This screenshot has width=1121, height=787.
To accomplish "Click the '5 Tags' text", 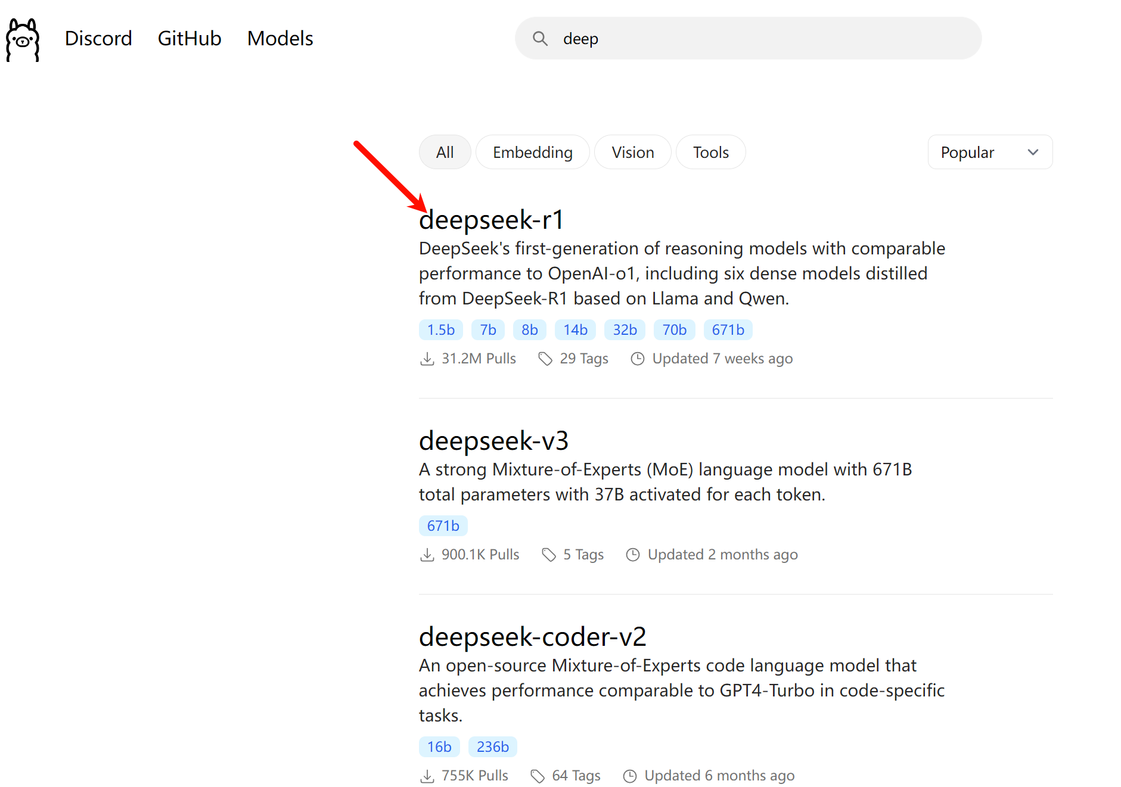I will point(583,555).
